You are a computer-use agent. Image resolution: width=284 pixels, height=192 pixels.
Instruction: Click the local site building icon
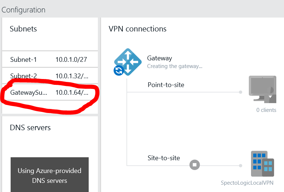point(262,164)
